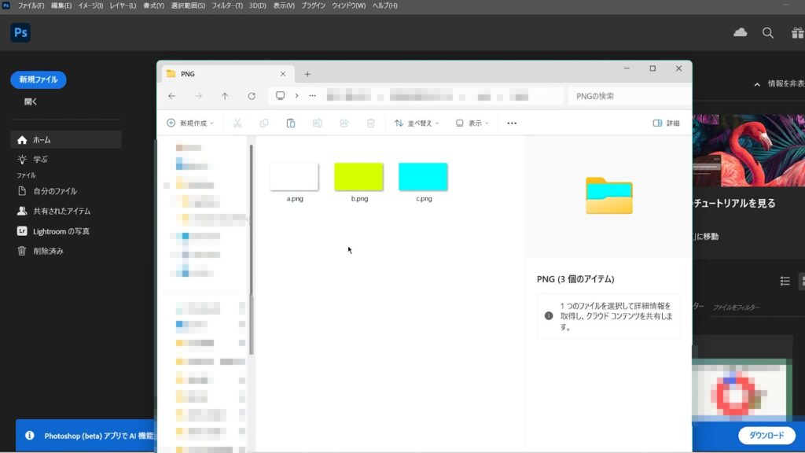This screenshot has height=453, width=805.
Task: Open the 選択範囲(S) menu
Action: (x=188, y=6)
